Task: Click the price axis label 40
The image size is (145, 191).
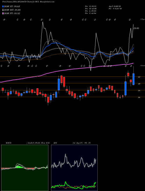Action: [x=139, y=84]
